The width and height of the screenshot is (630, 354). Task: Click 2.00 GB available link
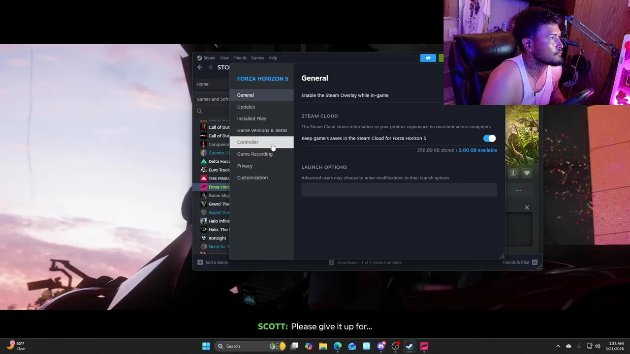click(x=478, y=150)
